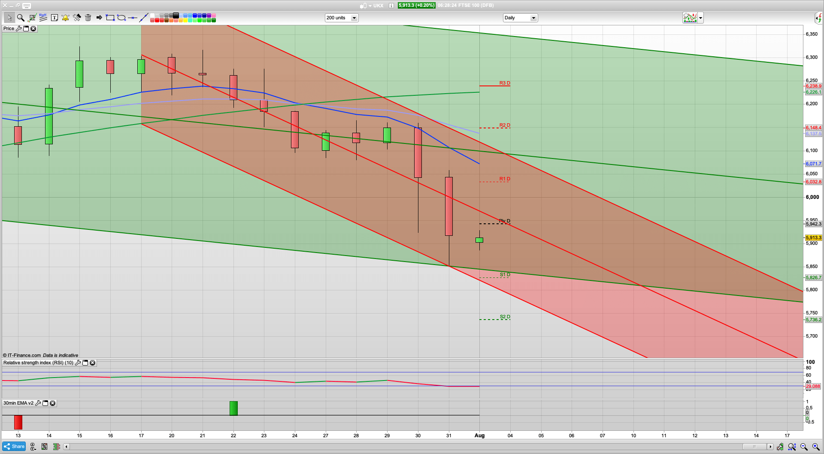The image size is (824, 454).
Task: Select the Raff channel drawing tool
Action: [x=43, y=18]
